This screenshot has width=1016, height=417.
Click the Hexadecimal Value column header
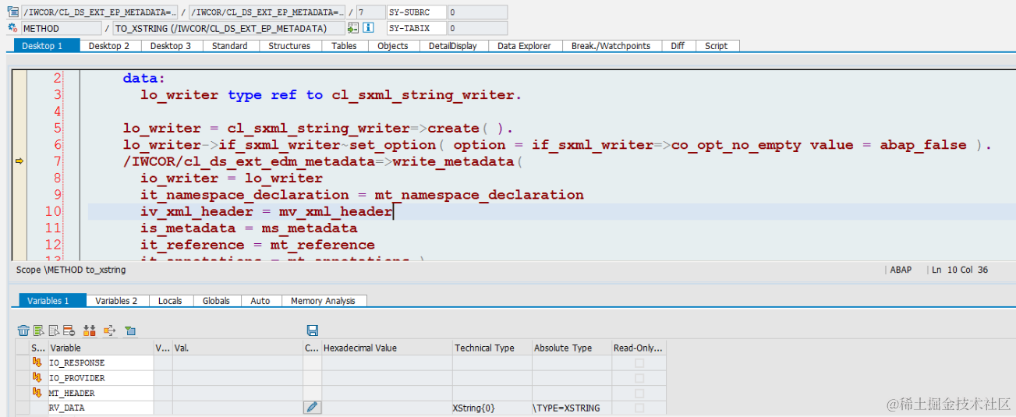(x=387, y=348)
